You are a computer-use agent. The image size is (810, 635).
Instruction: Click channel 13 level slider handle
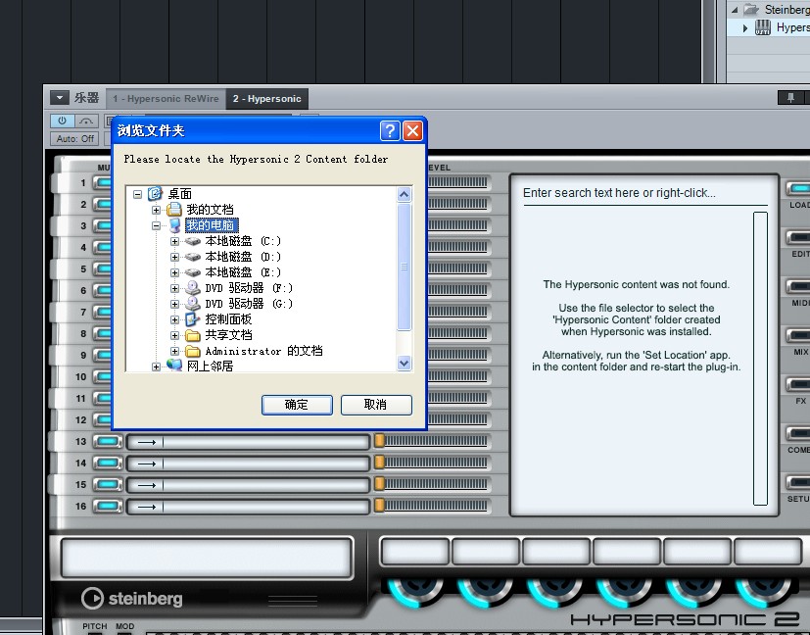[x=380, y=441]
